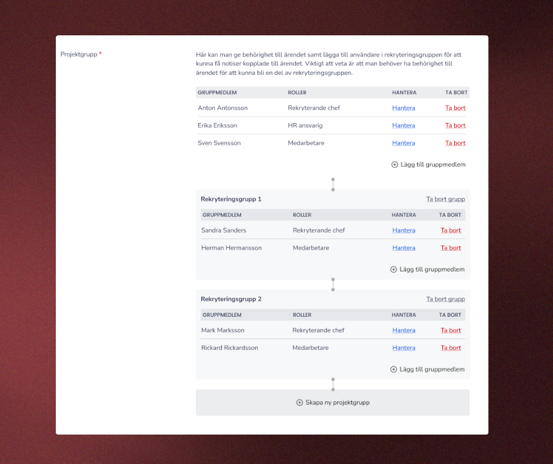Click Skapa ny projektgrupp button
The height and width of the screenshot is (464, 553).
[333, 403]
